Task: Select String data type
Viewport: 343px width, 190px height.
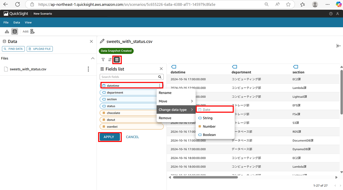Action: [x=215, y=118]
